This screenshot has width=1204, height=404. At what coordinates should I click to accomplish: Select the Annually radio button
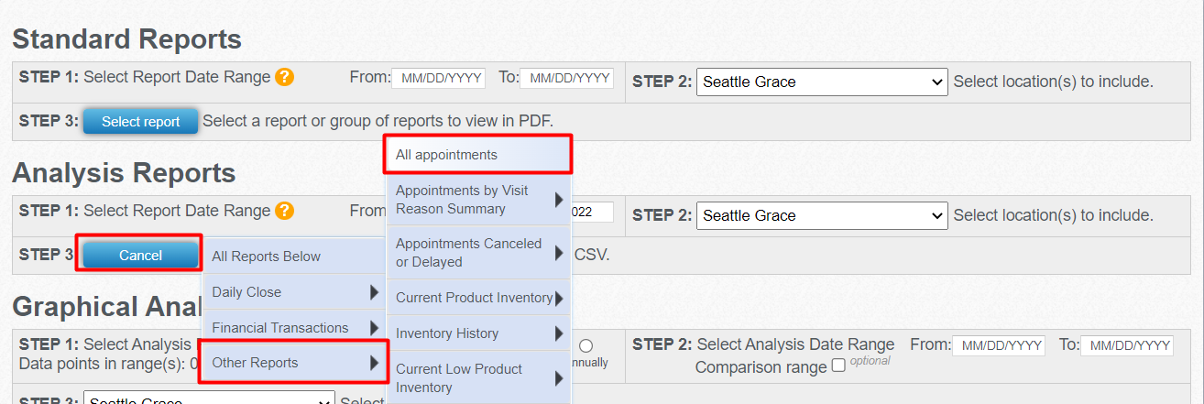586,345
